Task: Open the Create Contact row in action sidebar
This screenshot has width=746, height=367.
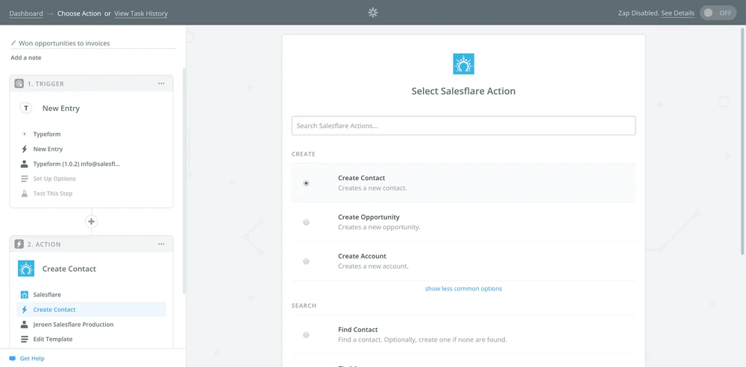Action: 91,310
